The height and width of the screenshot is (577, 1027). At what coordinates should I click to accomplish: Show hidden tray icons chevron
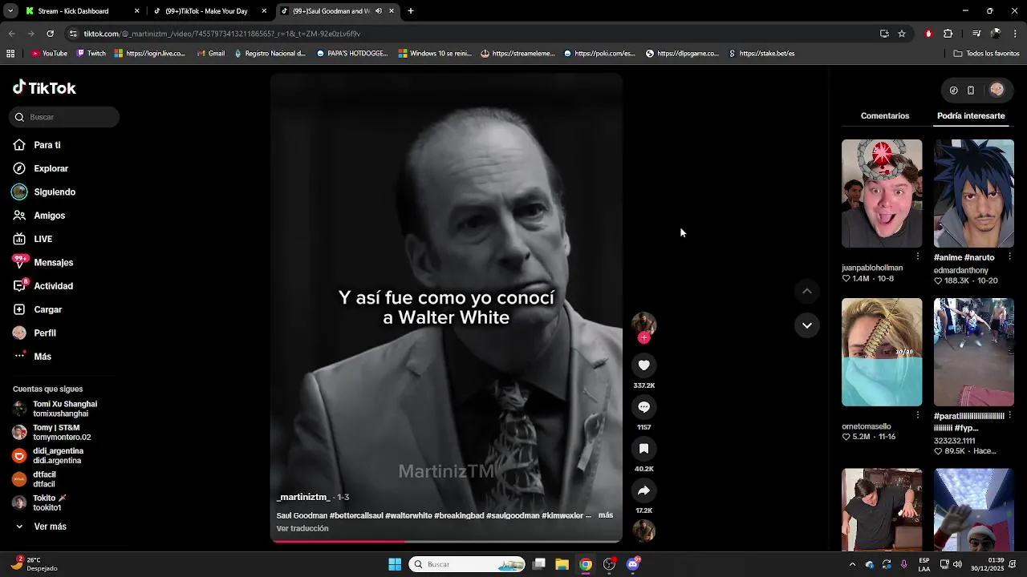pyautogui.click(x=852, y=564)
